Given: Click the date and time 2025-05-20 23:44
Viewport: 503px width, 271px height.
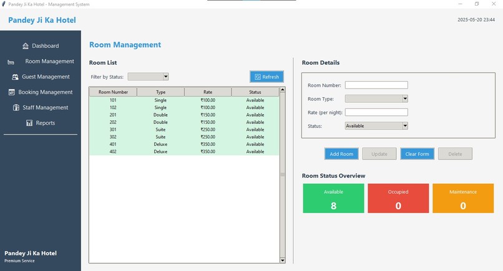Looking at the screenshot, I should click(x=476, y=19).
